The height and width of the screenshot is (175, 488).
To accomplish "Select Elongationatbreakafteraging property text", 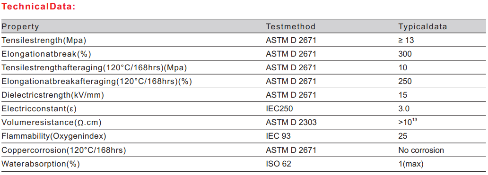I will (x=97, y=81).
